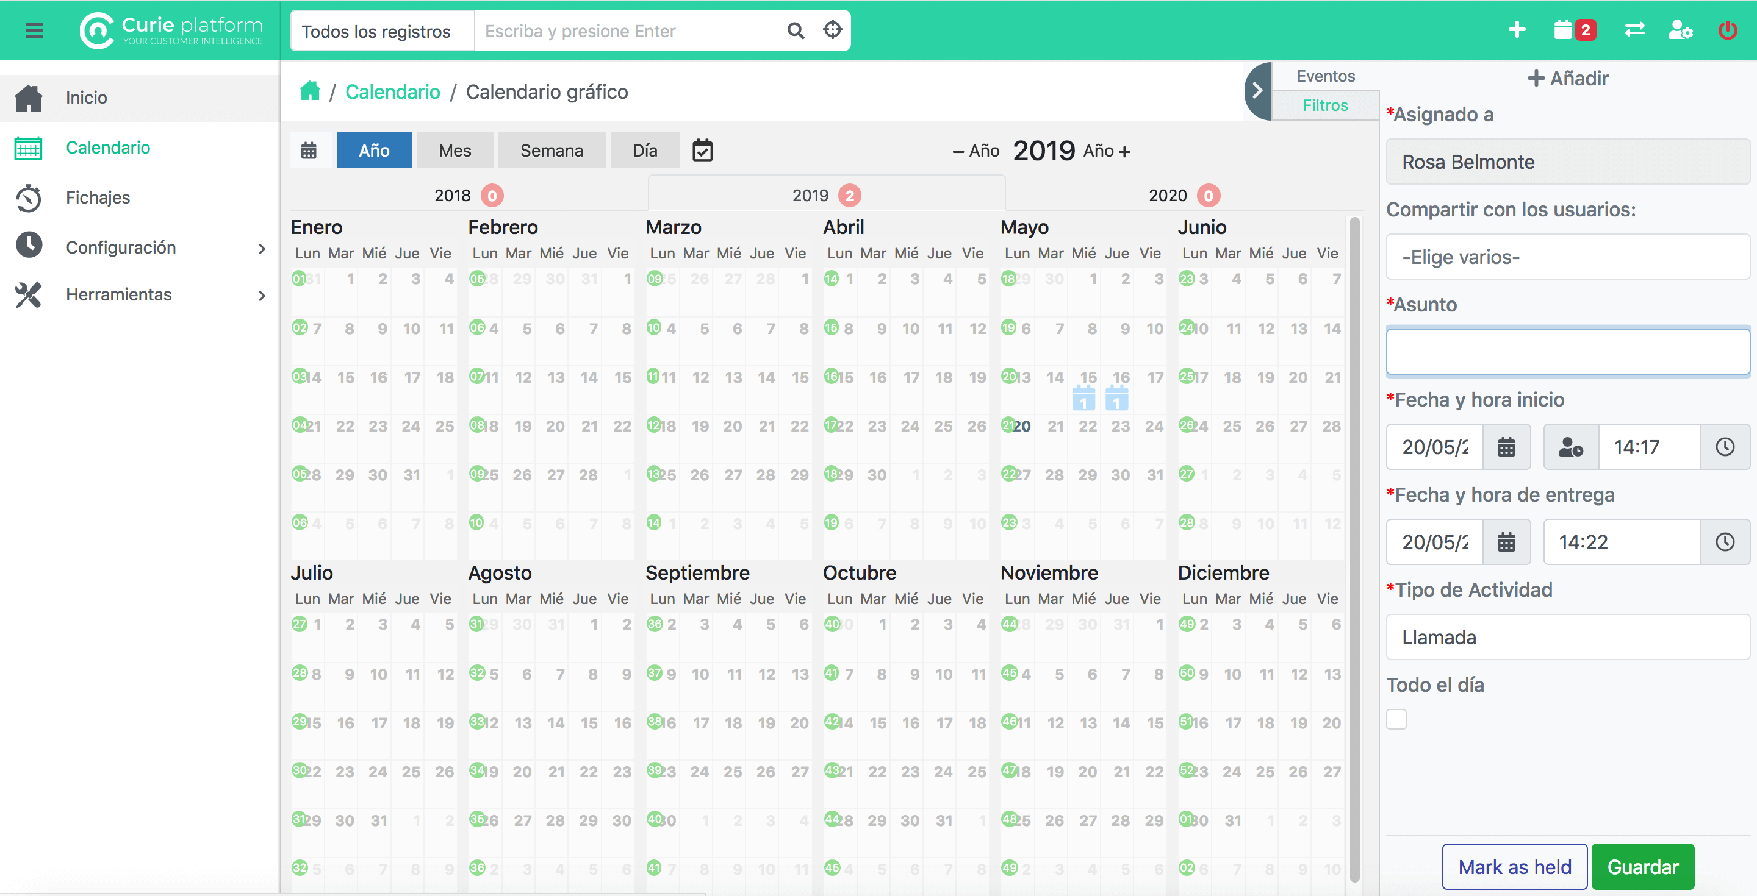Screen dimensions: 1757x896
Task: Select the Filtros tab
Action: pos(1324,105)
